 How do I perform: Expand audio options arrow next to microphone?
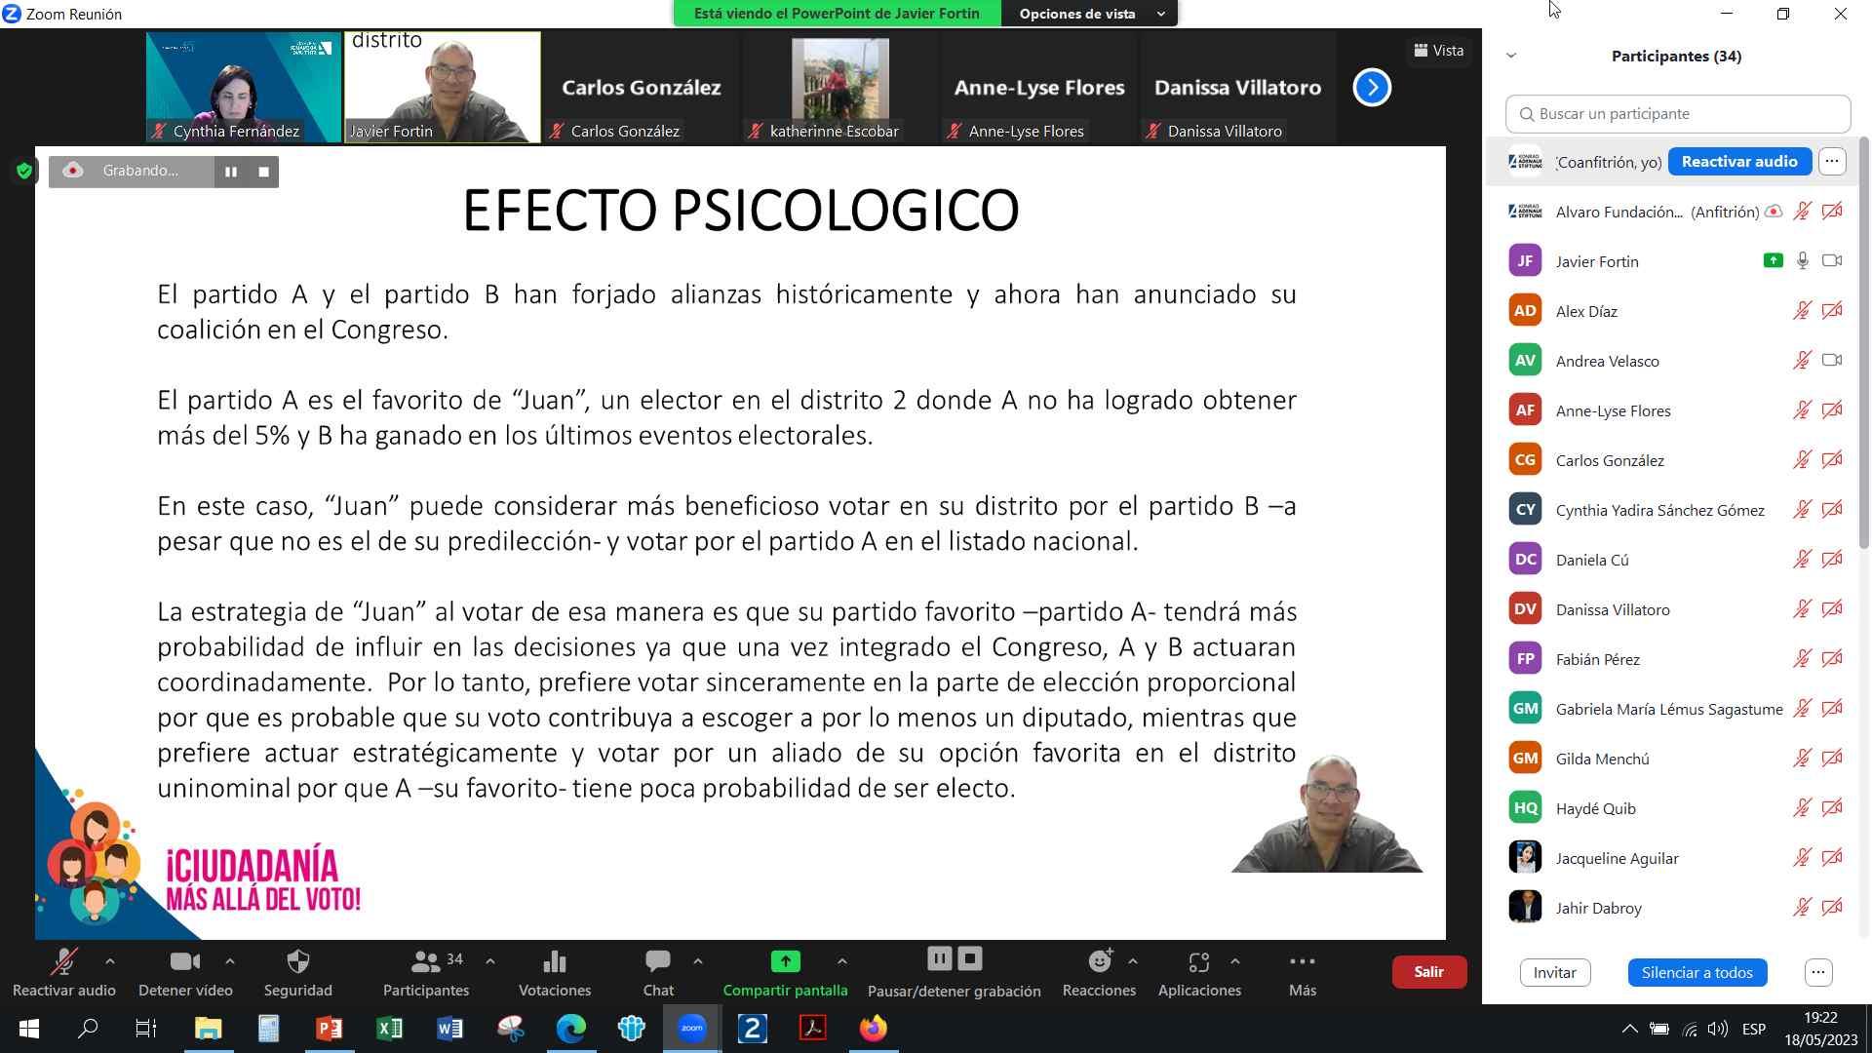pyautogui.click(x=110, y=961)
